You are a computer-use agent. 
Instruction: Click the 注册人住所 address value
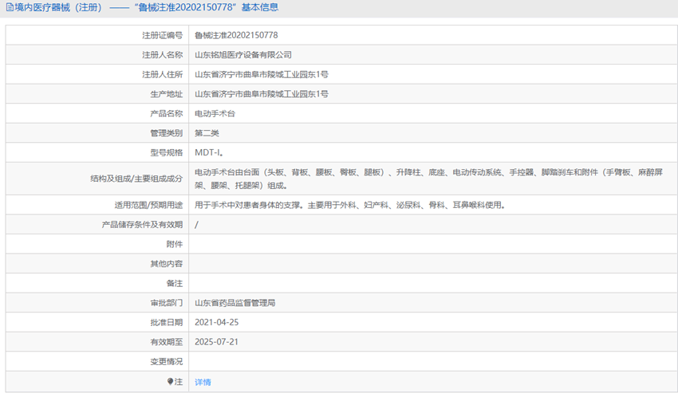(x=261, y=74)
